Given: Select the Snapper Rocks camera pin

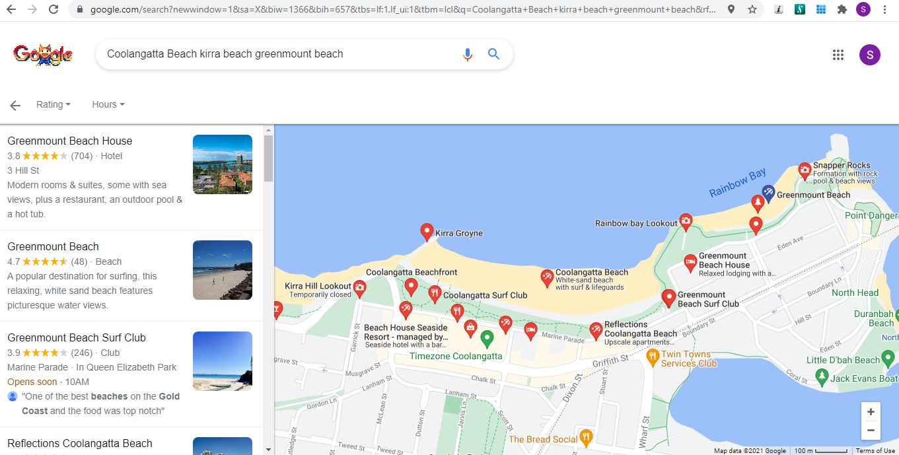Looking at the screenshot, I should click(805, 172).
